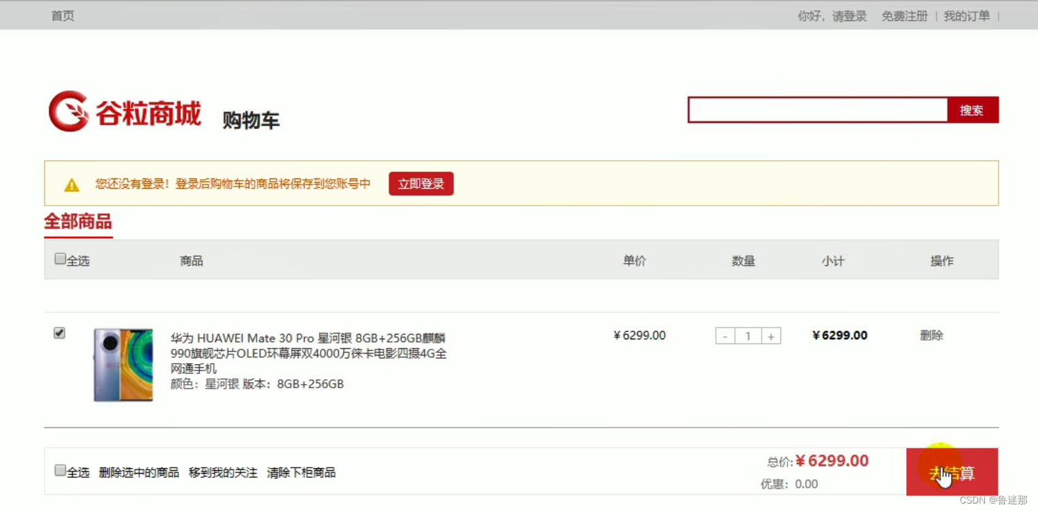Viewport: 1038px width, 511px height.
Task: Click 你好，请登录 link
Action: [x=832, y=16]
